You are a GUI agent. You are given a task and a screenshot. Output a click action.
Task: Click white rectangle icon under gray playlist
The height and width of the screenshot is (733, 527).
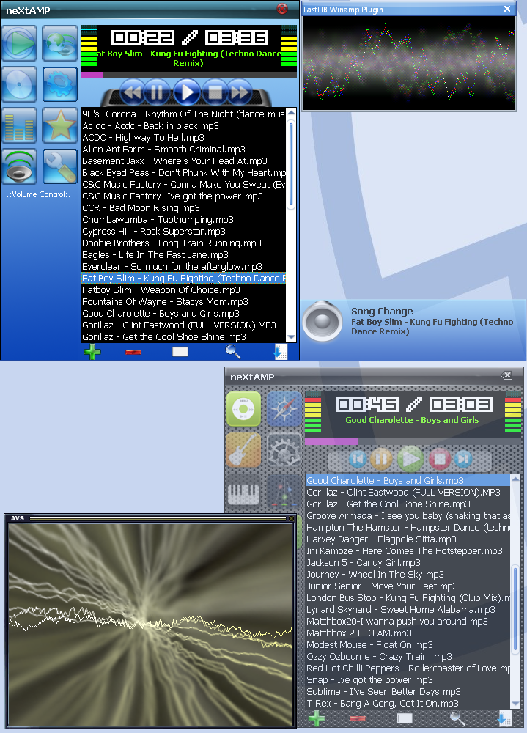click(405, 718)
